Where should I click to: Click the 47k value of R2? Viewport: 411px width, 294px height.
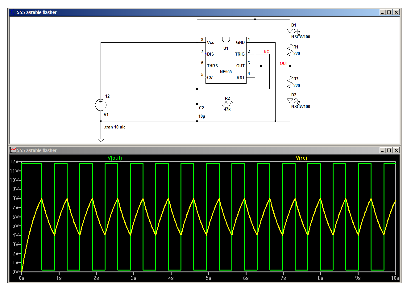(227, 109)
